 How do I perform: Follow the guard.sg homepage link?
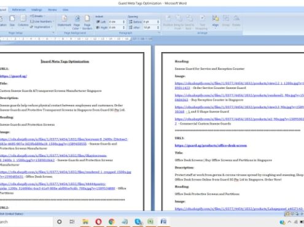coord(14,76)
